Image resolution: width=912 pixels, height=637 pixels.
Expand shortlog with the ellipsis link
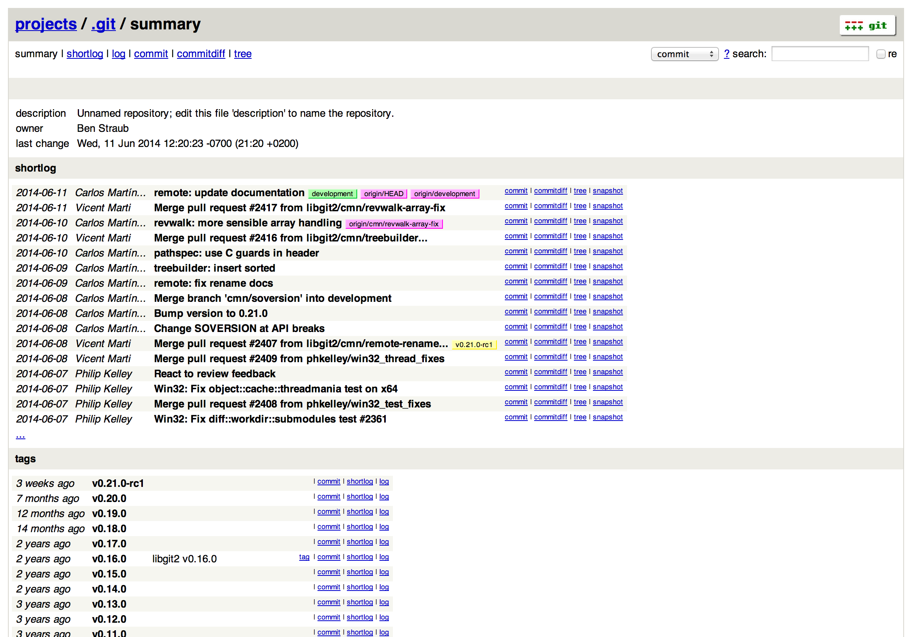(20, 436)
